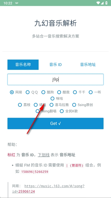Screen dimensions: 111x198
Task: Tap the Wi-Fi status bar icon
Action: [x=98, y=3]
